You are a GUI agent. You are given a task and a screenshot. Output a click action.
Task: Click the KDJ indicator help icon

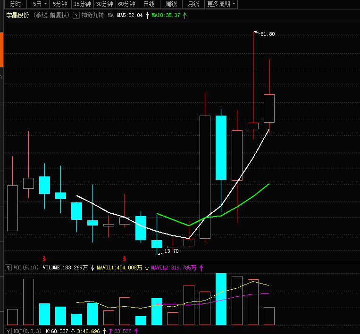(x=8, y=331)
